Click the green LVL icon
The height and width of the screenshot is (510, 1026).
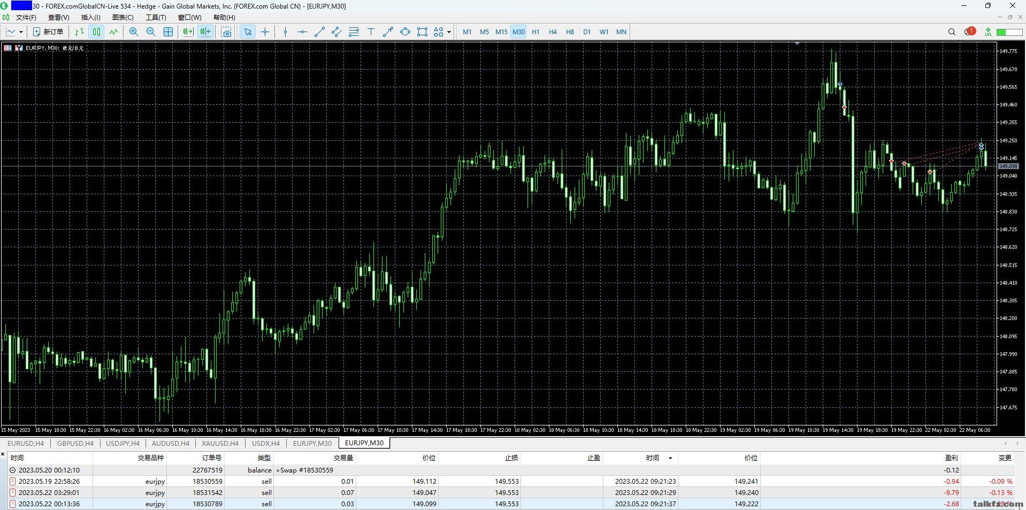[x=988, y=32]
